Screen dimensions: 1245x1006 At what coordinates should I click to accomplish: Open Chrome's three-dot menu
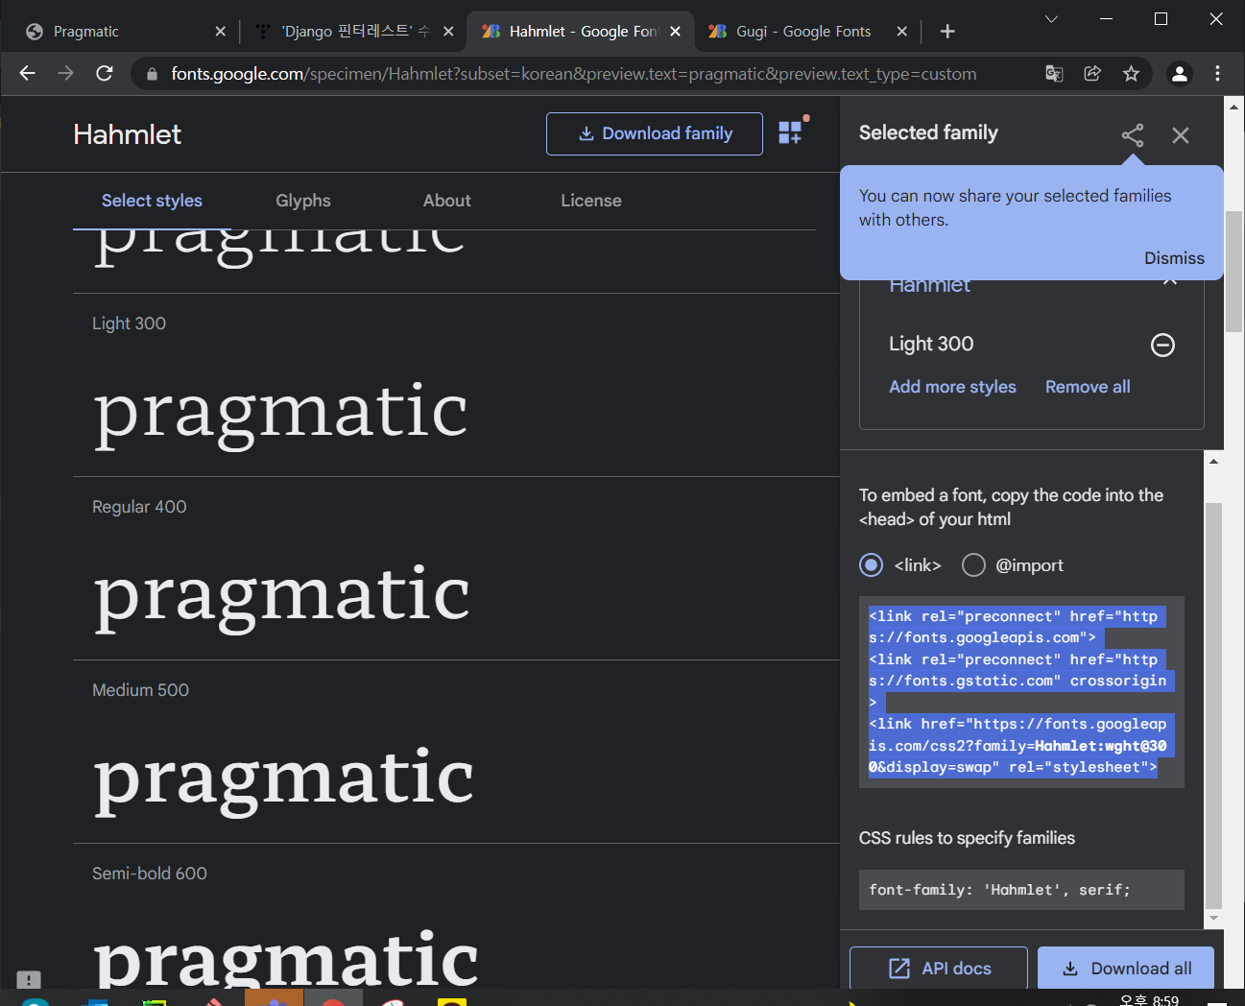pos(1217,74)
